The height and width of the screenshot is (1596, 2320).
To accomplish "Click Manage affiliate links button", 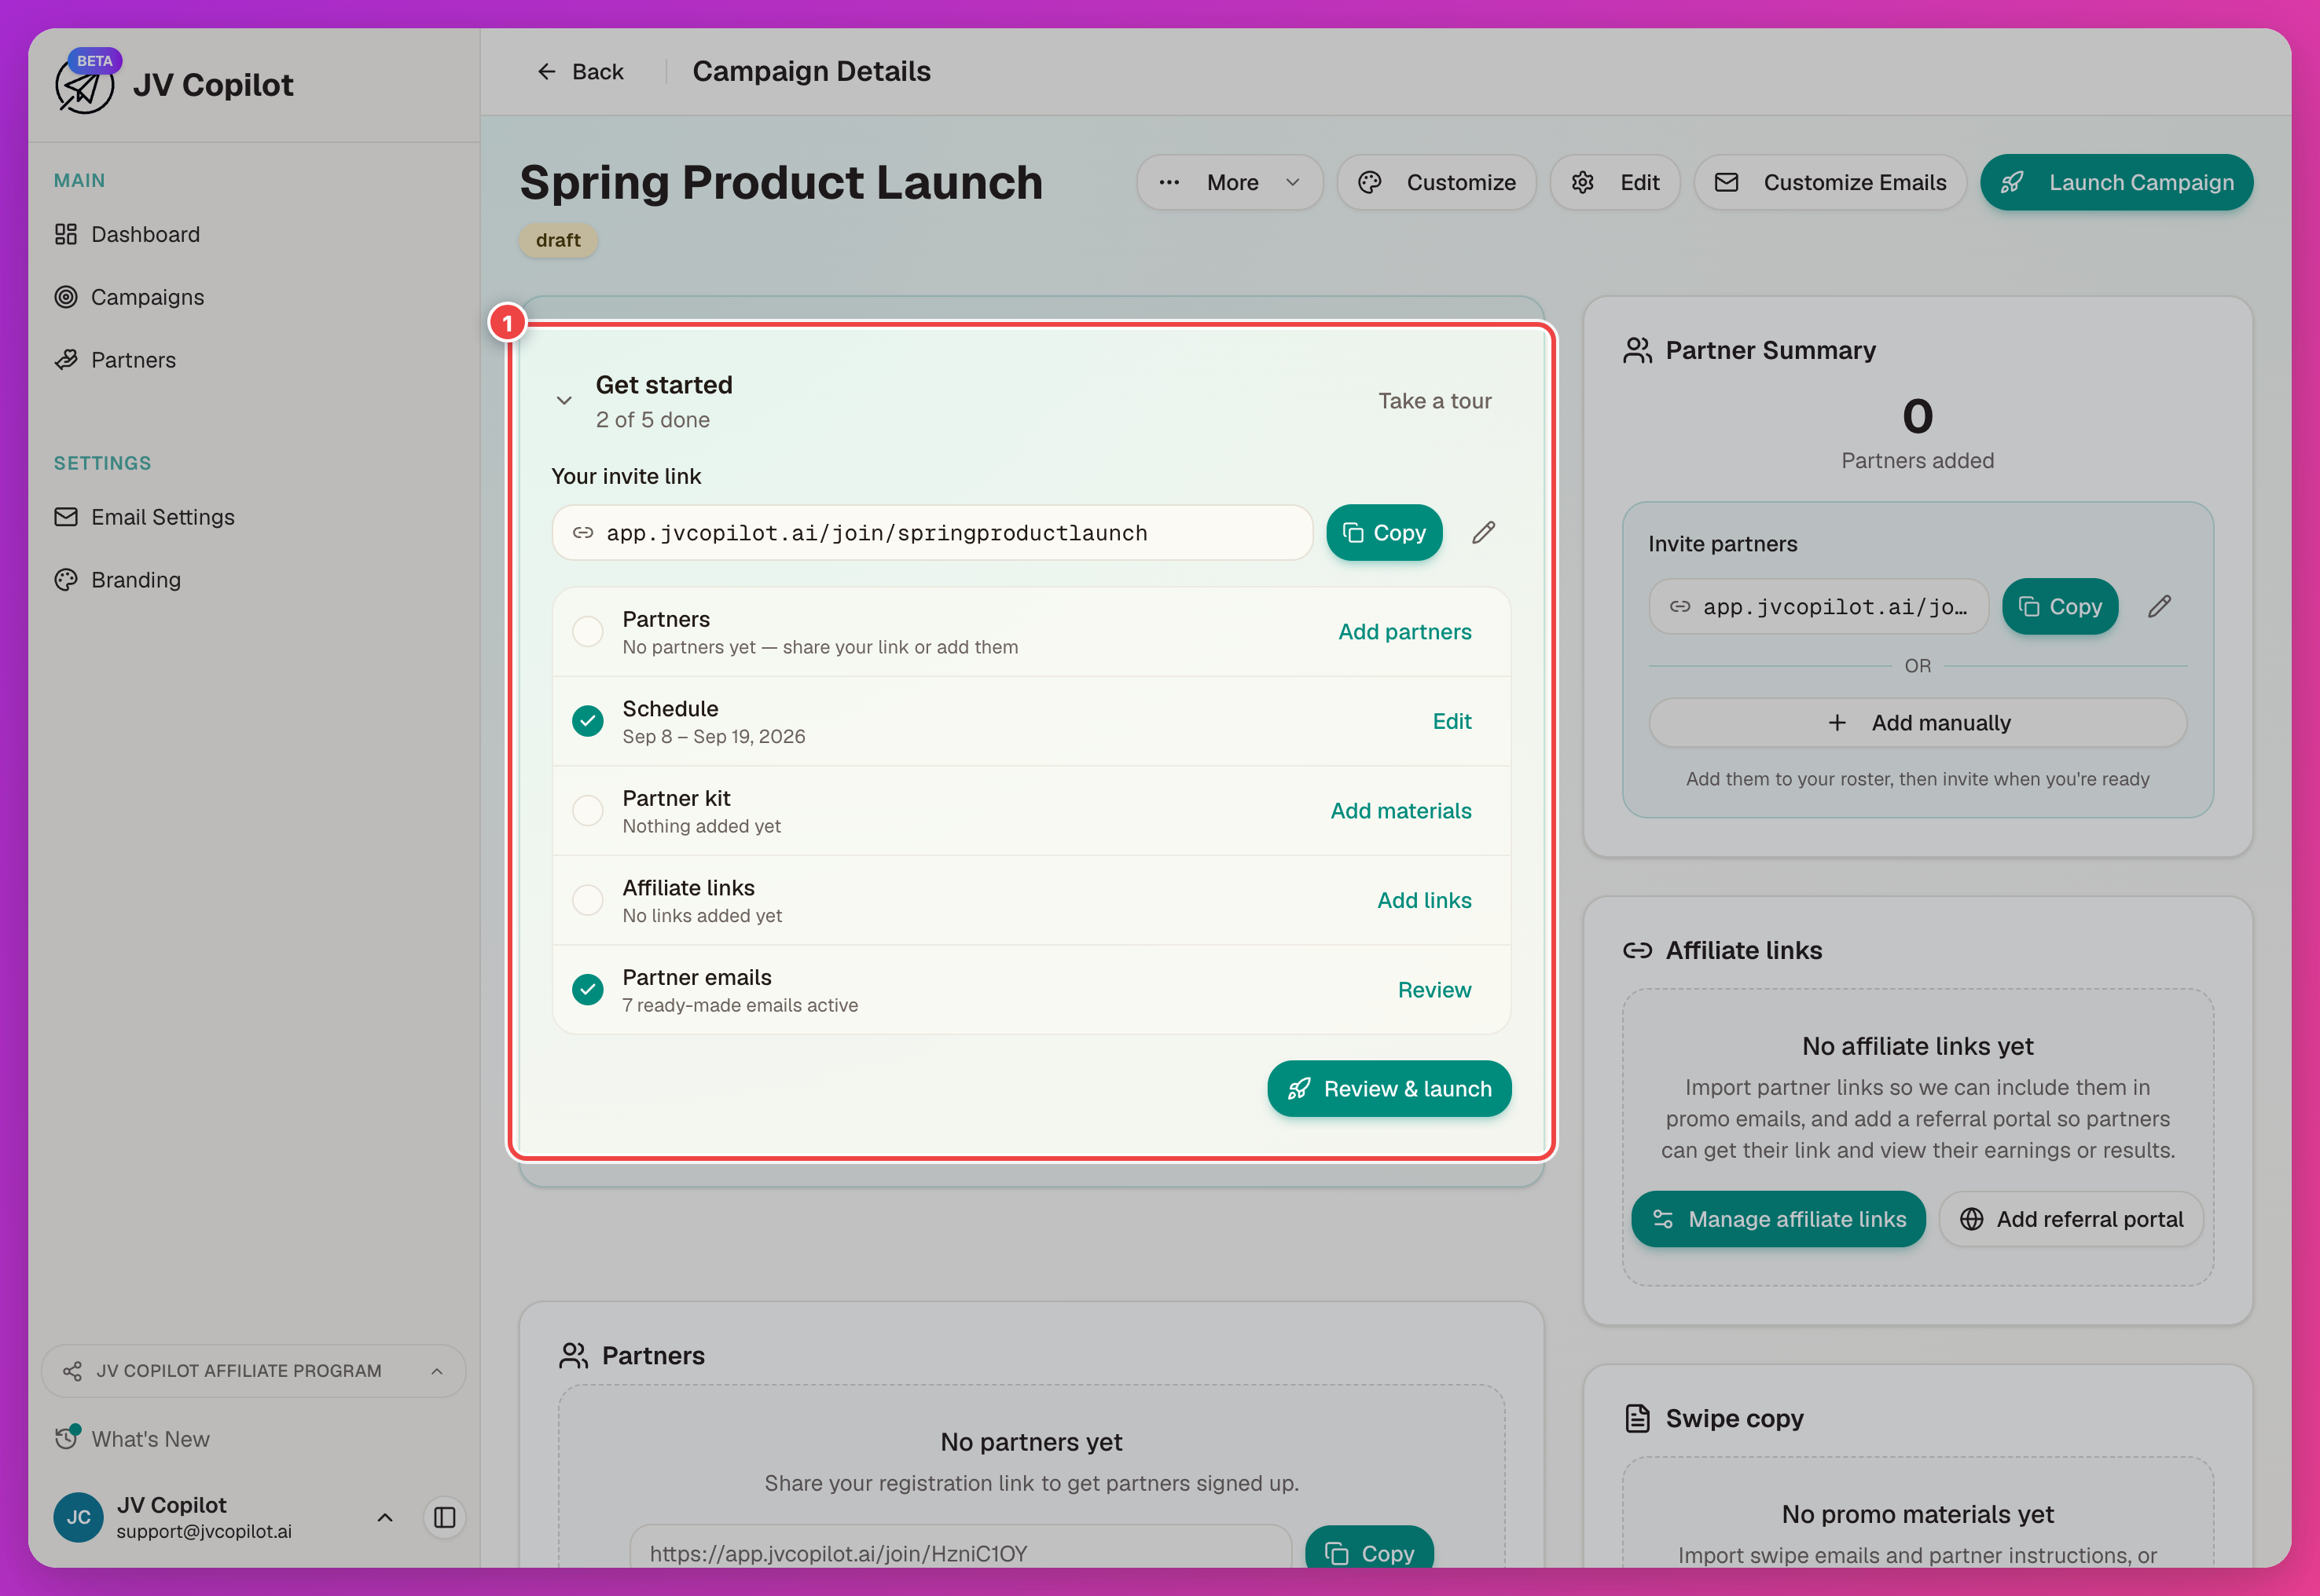I will [1778, 1219].
